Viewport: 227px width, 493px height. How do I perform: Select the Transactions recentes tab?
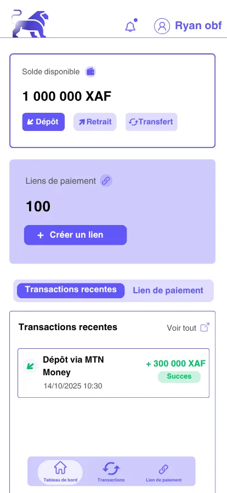tap(71, 291)
